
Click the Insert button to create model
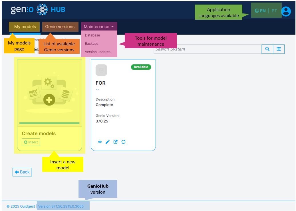coord(31,142)
